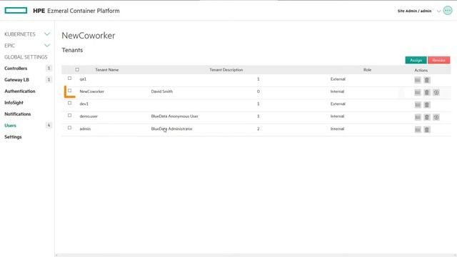Viewport: 457px width, 257px height.
Task: Click the External role of qa1
Action: click(x=338, y=79)
